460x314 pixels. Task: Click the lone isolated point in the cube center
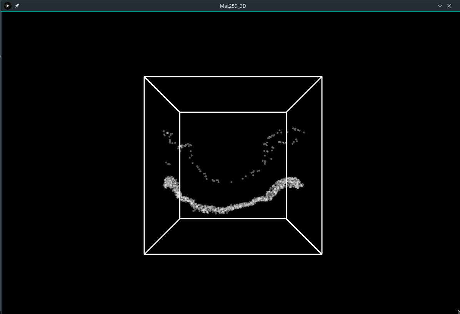(x=231, y=182)
